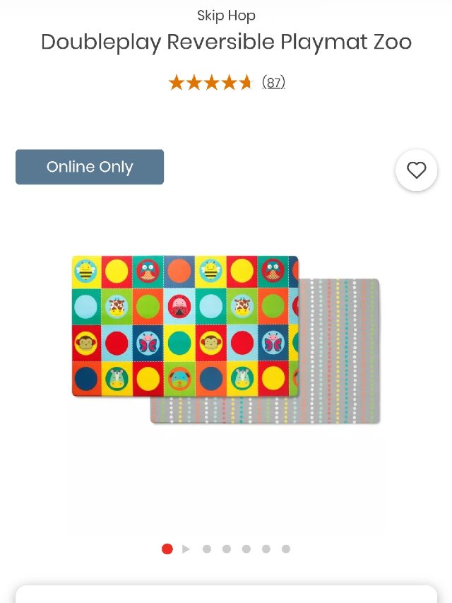Click the bee tile in the top-left of playmat
Image resolution: width=452 pixels, height=603 pixels.
tap(86, 271)
